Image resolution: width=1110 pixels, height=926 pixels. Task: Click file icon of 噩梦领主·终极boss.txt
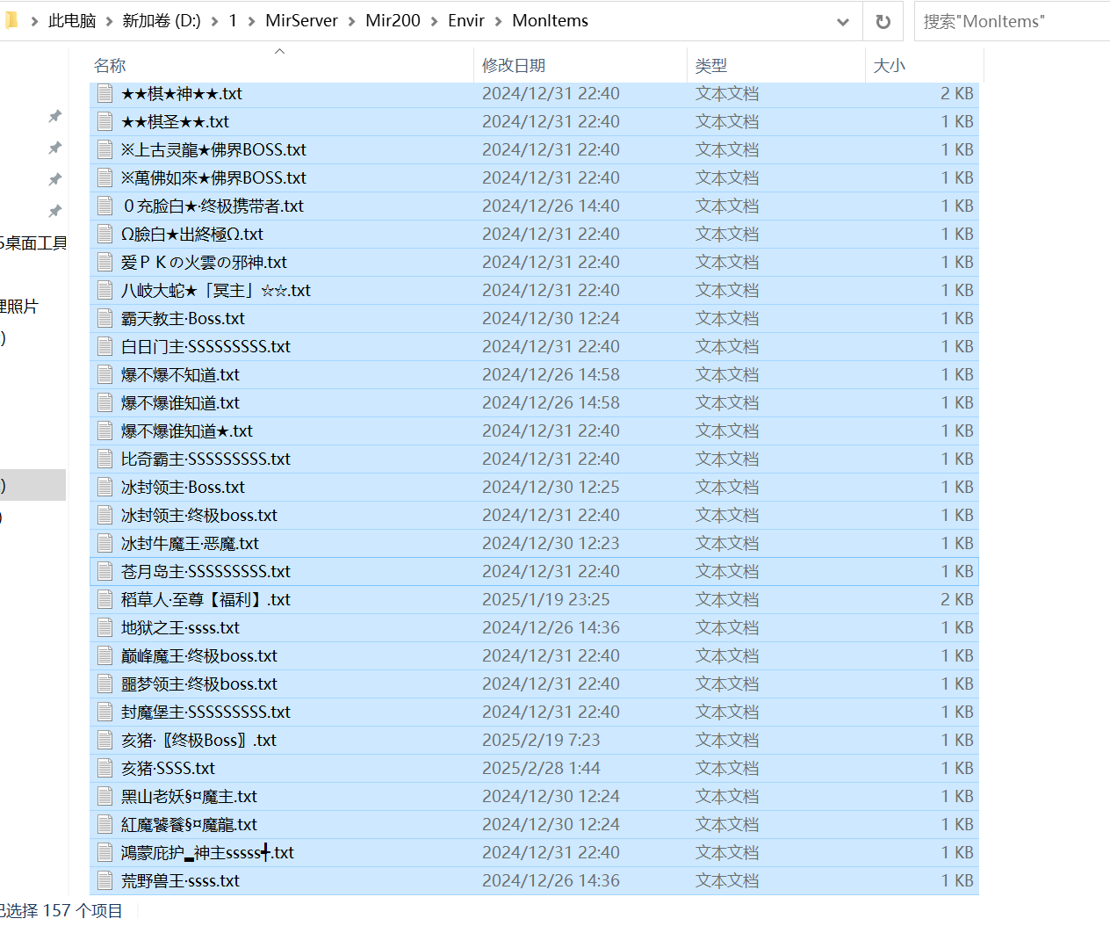(105, 684)
